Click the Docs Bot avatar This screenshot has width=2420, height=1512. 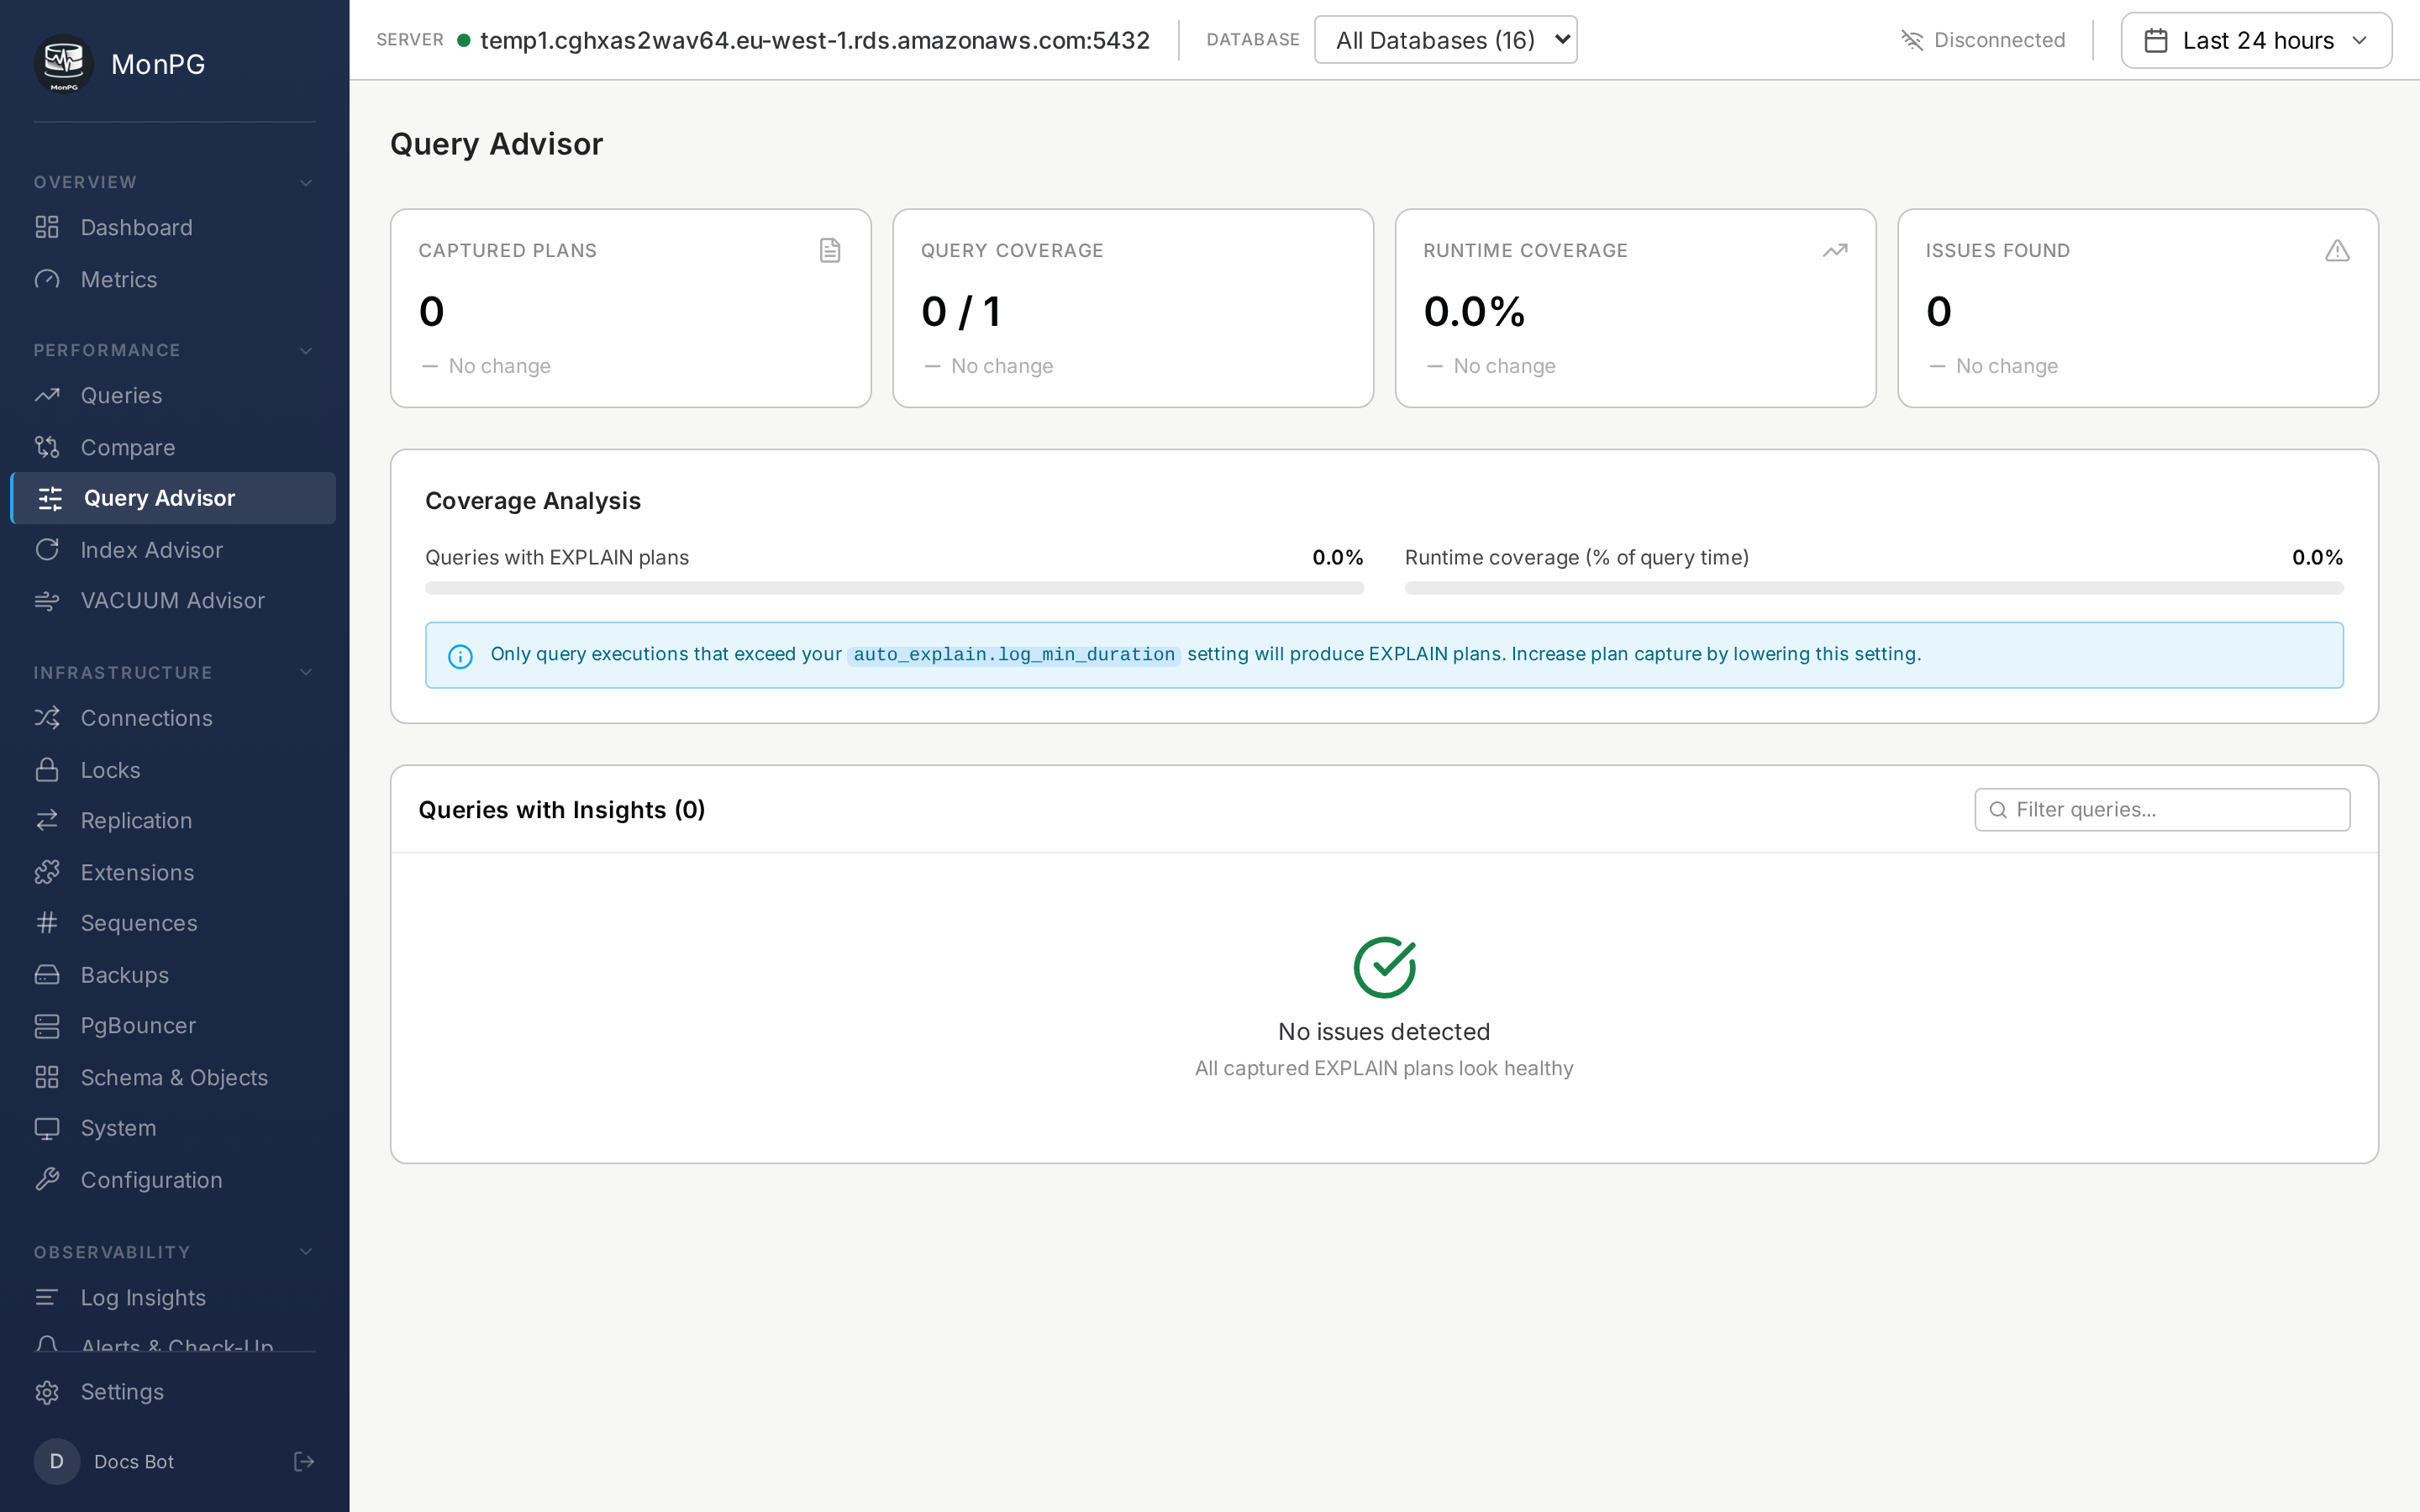pyautogui.click(x=57, y=1461)
